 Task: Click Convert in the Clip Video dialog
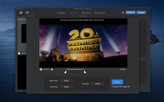point(117,82)
